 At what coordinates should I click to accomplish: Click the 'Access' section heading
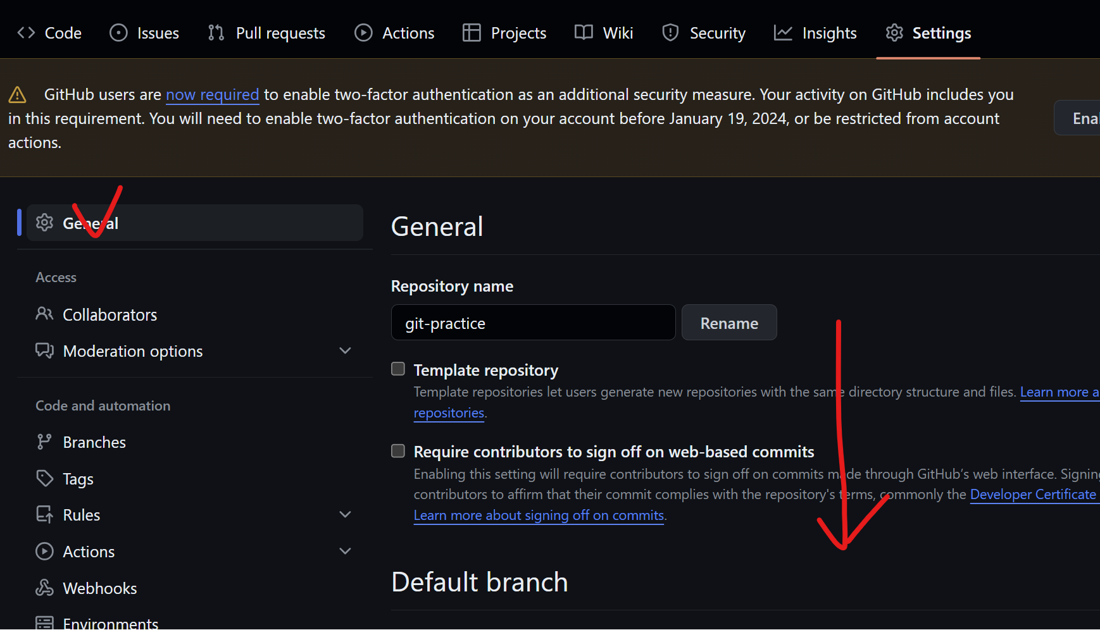coord(56,277)
